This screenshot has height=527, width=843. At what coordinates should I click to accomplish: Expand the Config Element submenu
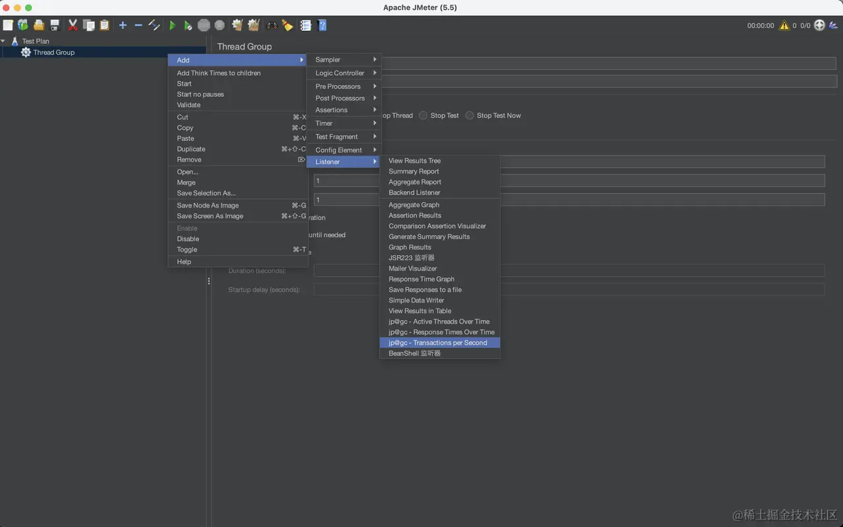tap(344, 150)
